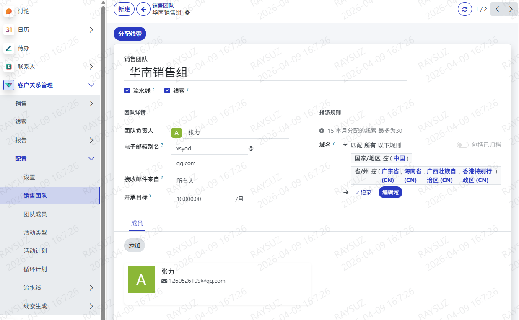Enable the 包括已归档 toggle
The width and height of the screenshot is (519, 320).
[x=463, y=145]
